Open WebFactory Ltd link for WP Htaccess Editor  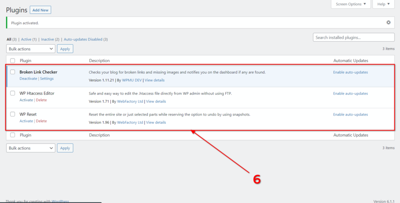130,101
